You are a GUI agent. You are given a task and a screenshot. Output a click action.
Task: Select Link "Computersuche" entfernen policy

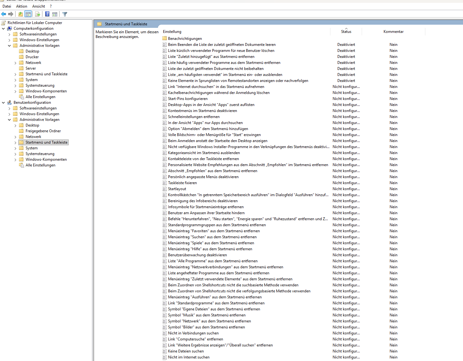click(x=195, y=339)
